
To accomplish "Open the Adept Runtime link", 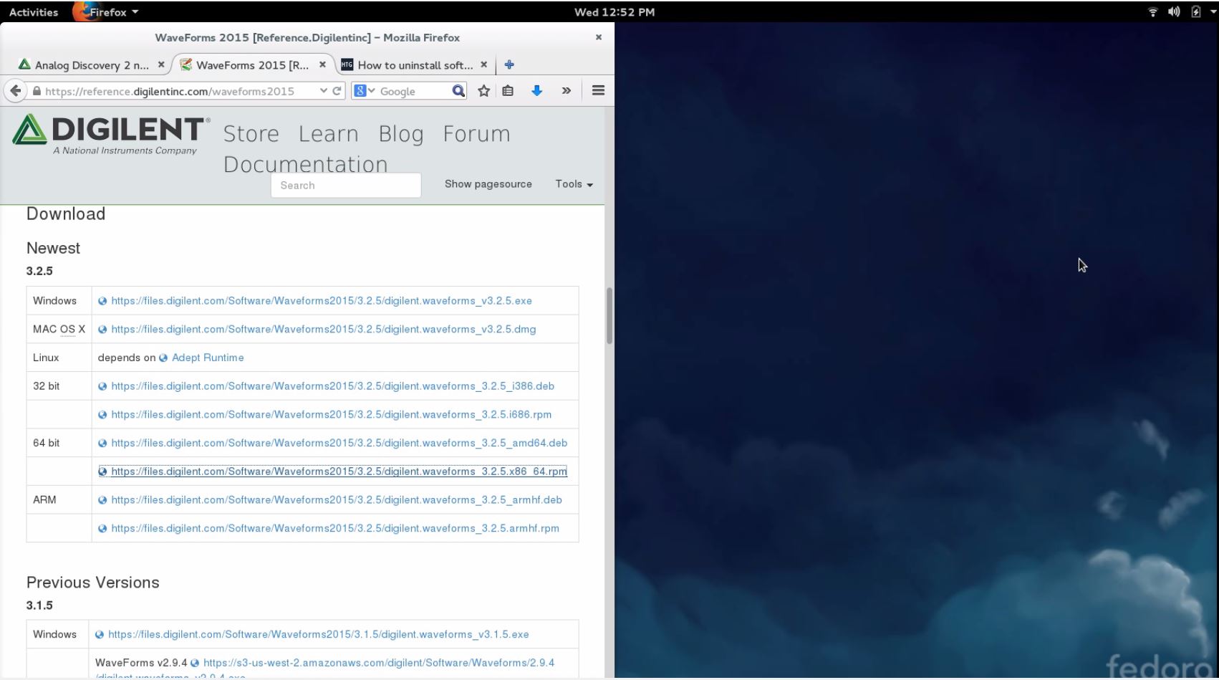I will point(208,358).
